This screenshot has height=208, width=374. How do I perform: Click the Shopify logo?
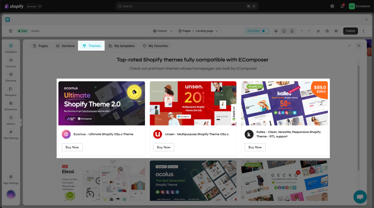[14, 6]
